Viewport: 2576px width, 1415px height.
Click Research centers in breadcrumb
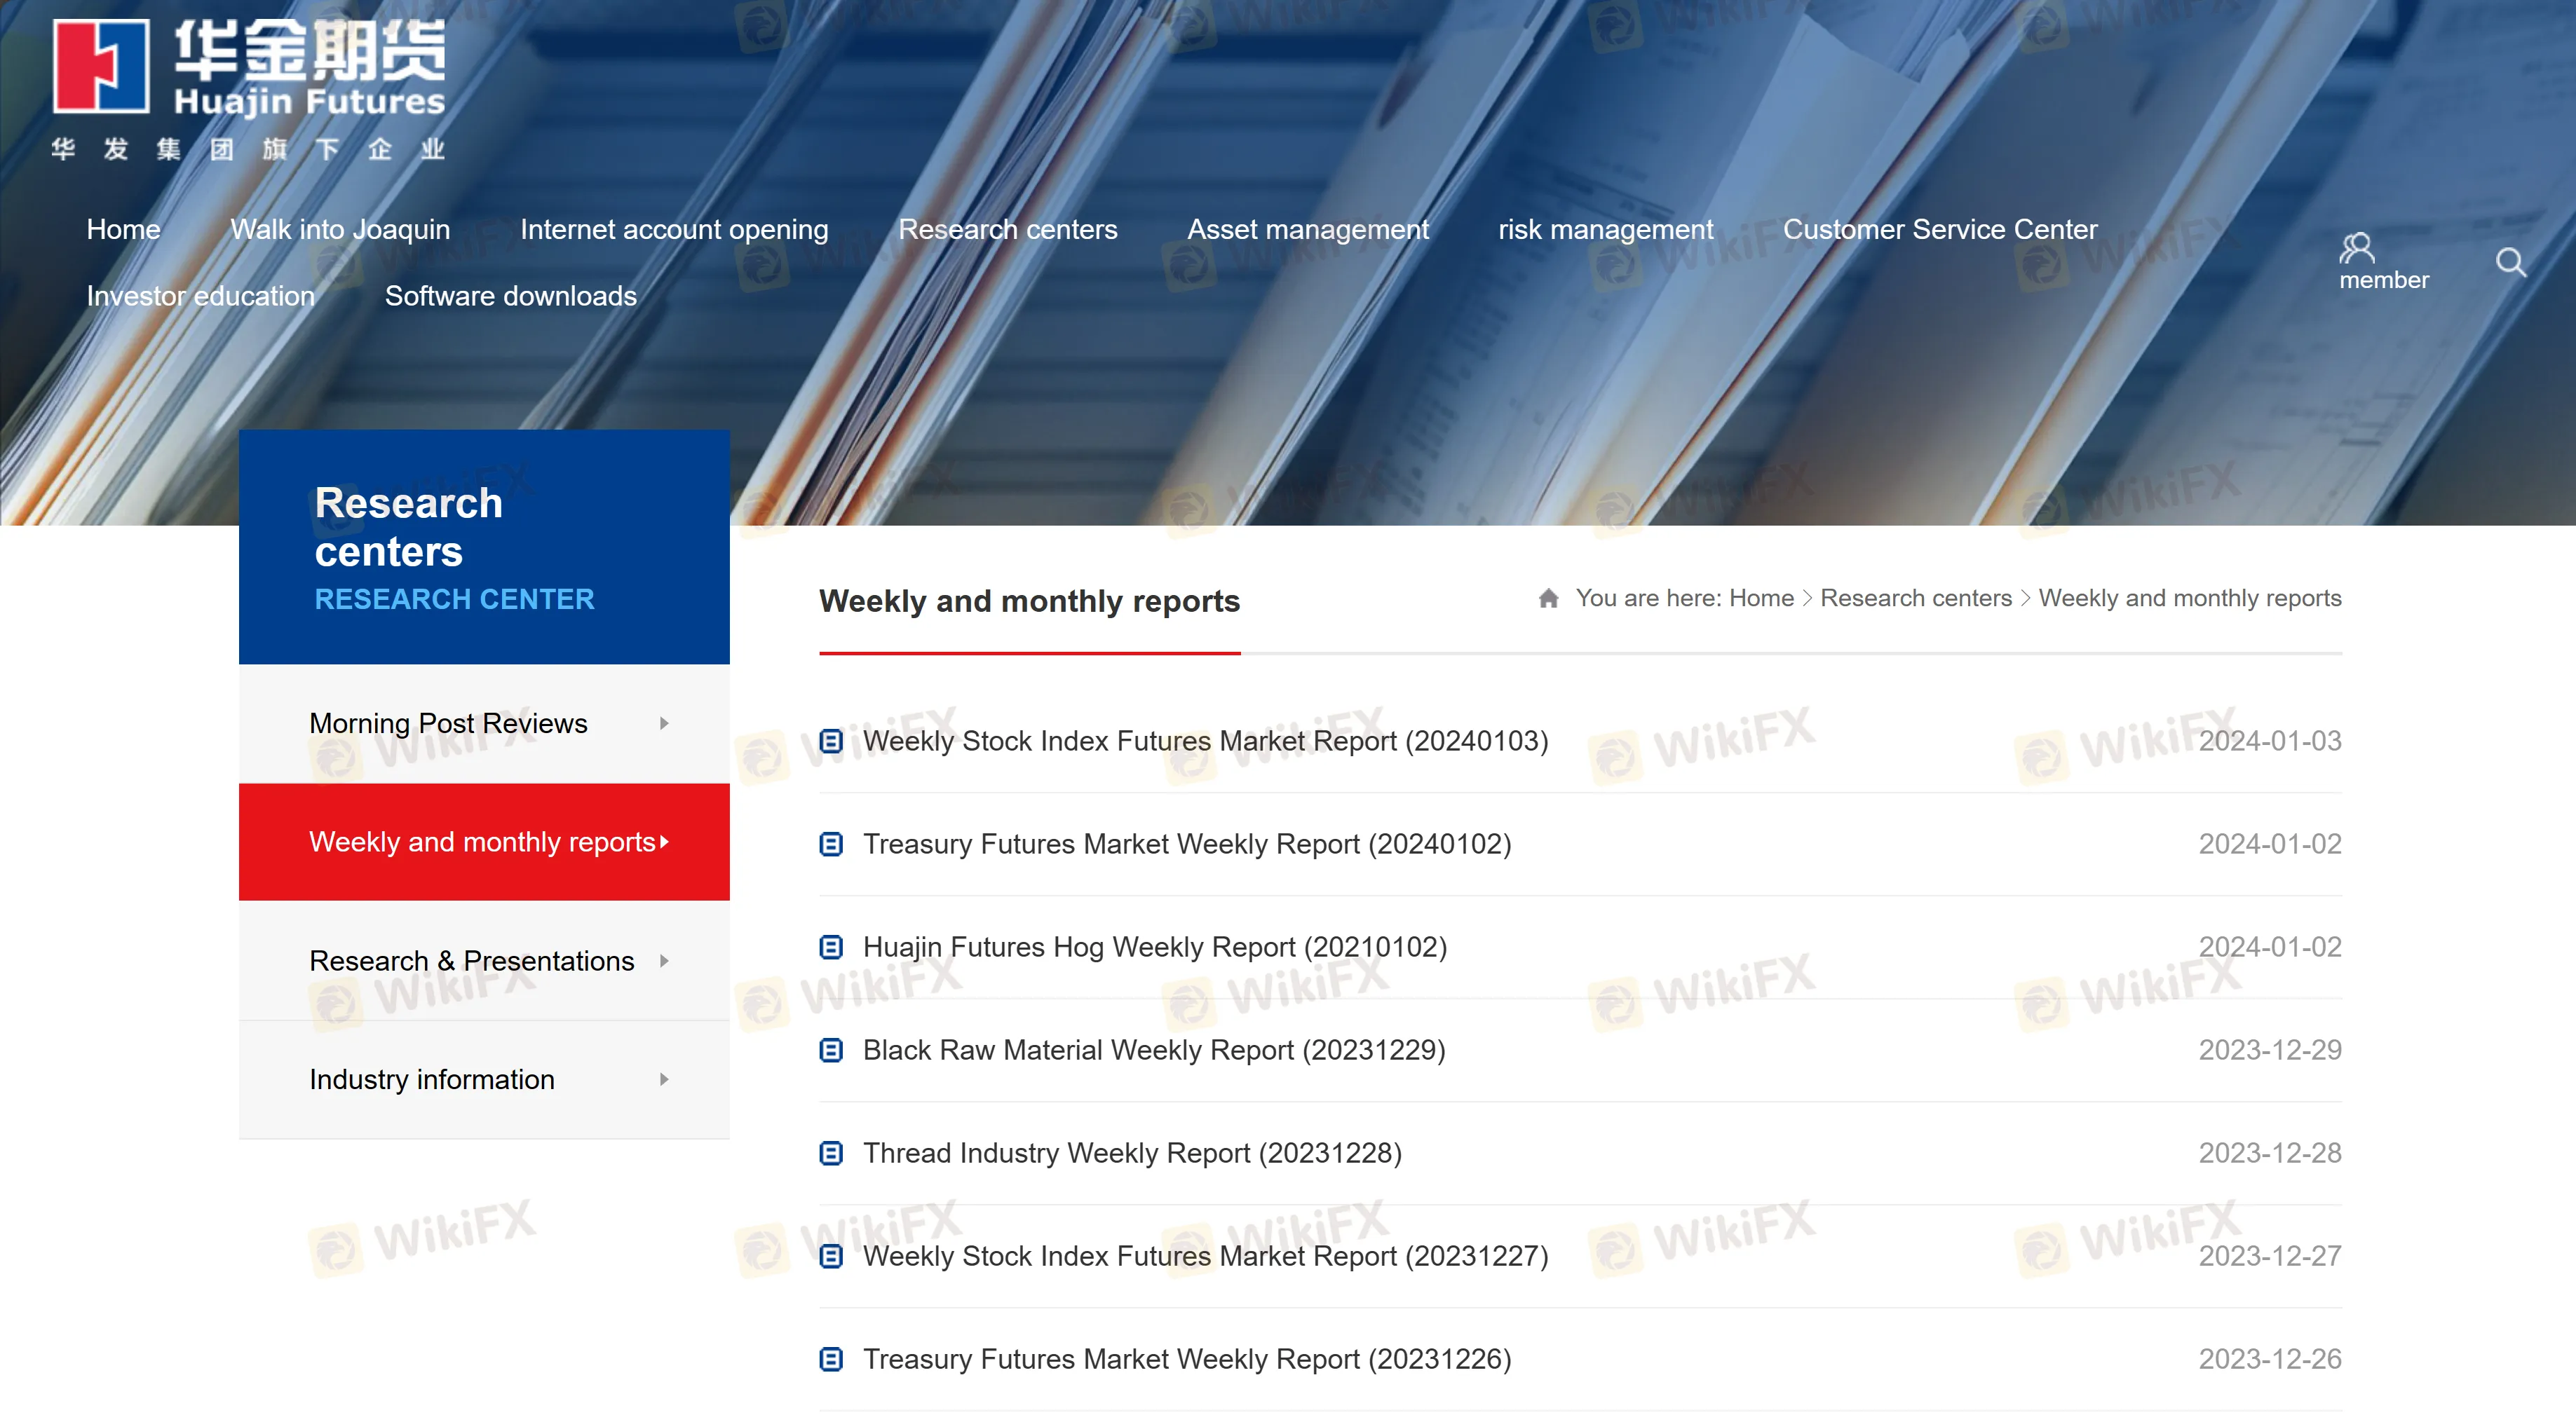coord(1915,598)
